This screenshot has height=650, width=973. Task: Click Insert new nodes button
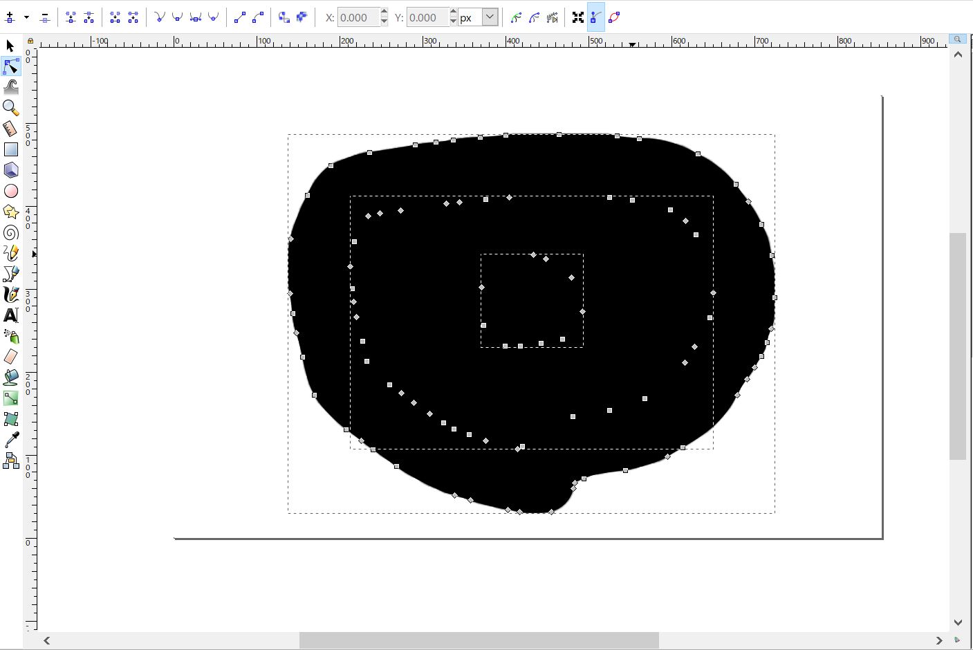(x=10, y=17)
